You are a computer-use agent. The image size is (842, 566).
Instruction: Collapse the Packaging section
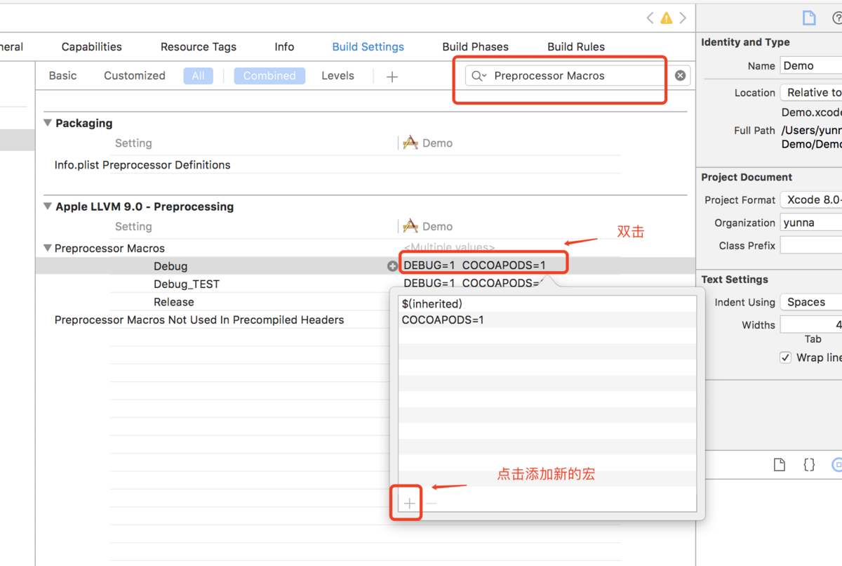(48, 123)
